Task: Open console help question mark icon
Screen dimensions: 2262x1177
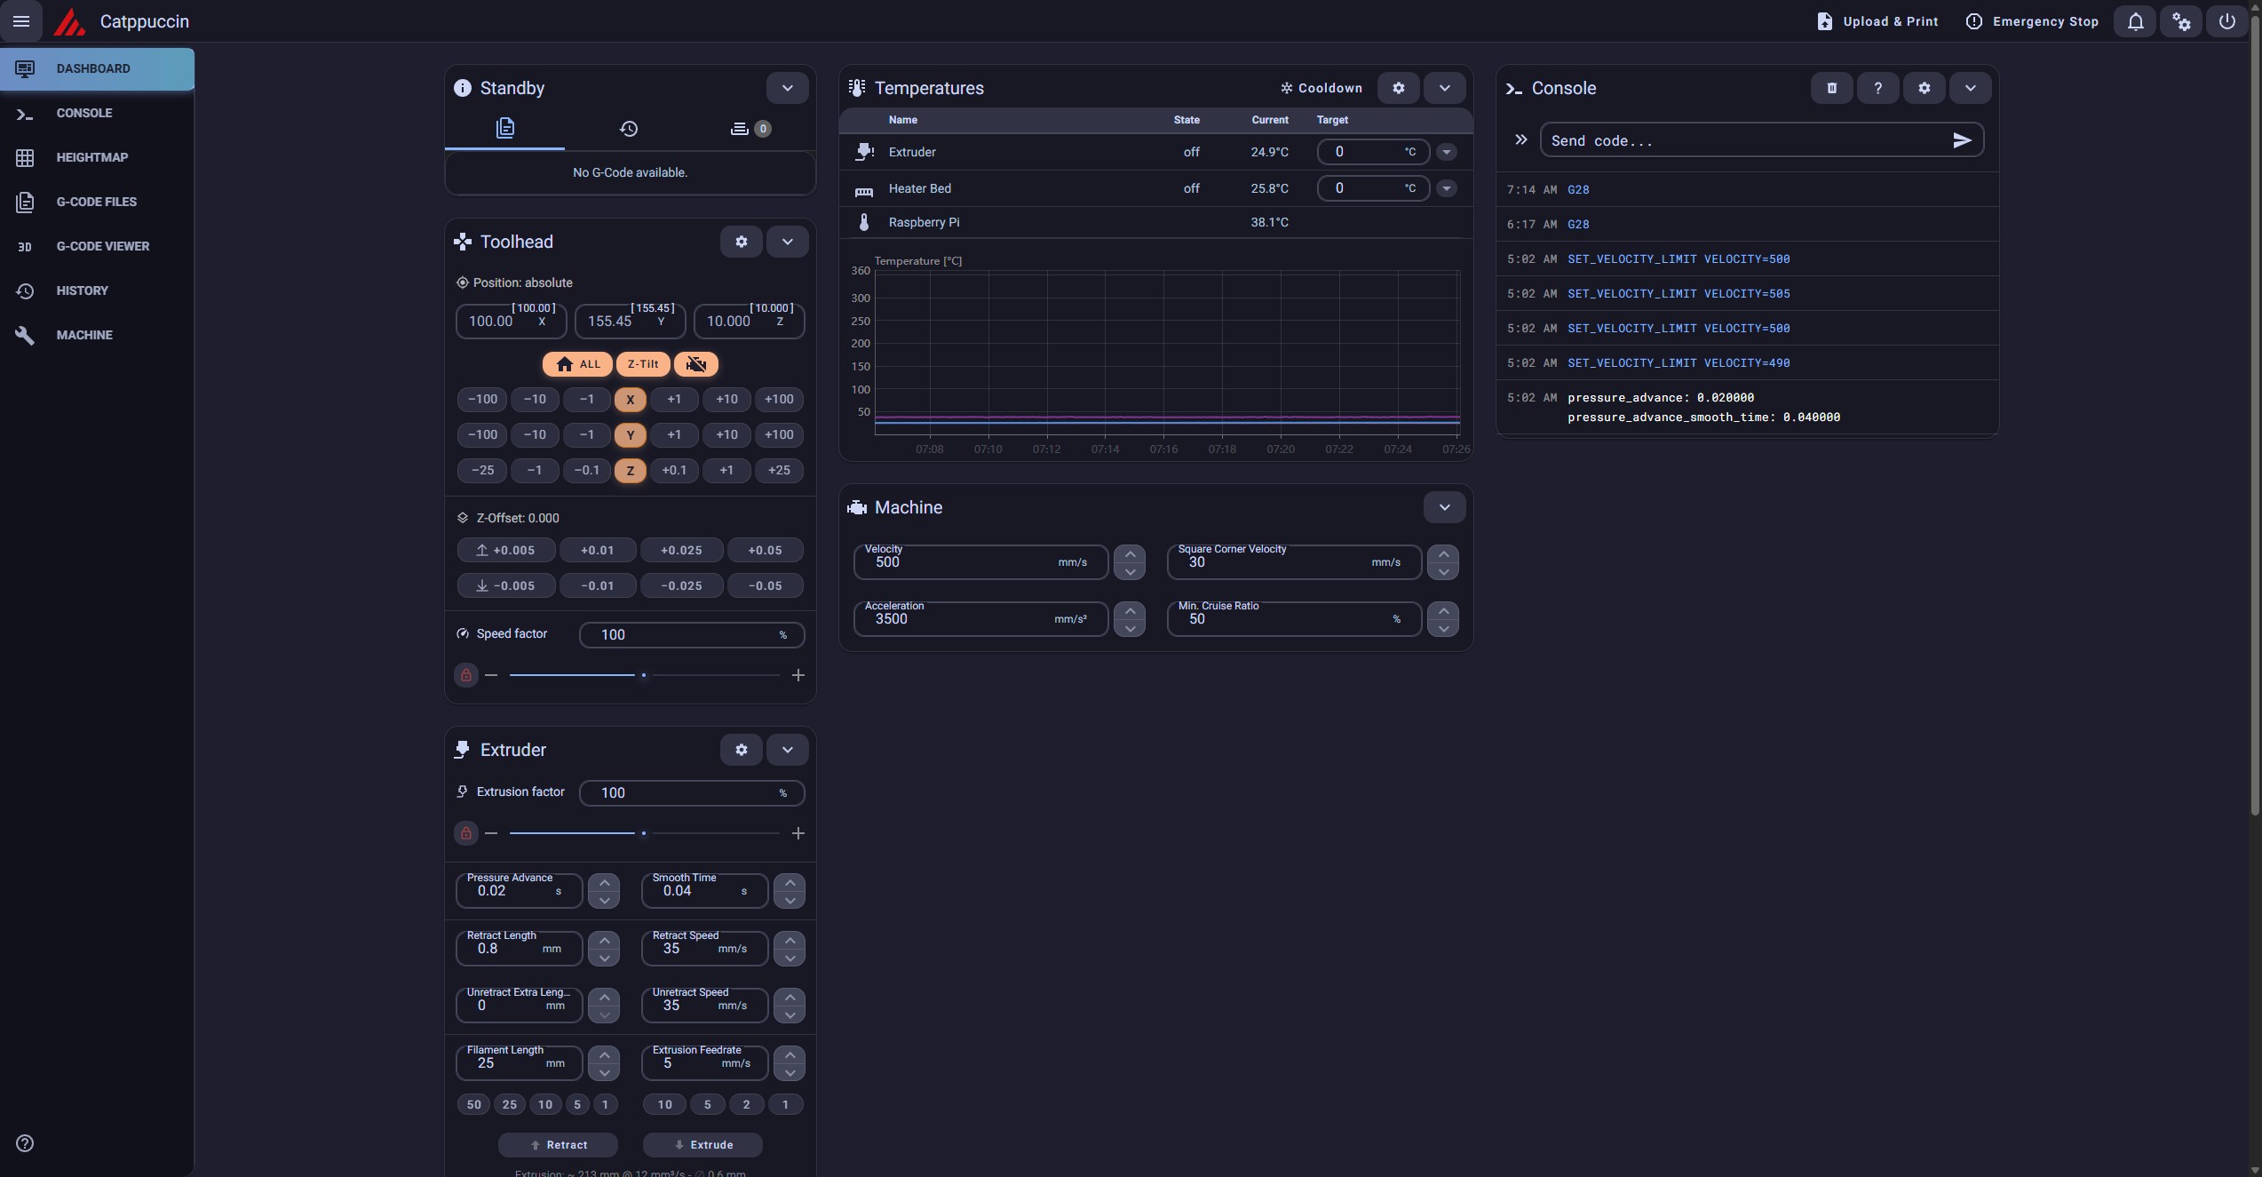Action: click(x=1877, y=88)
